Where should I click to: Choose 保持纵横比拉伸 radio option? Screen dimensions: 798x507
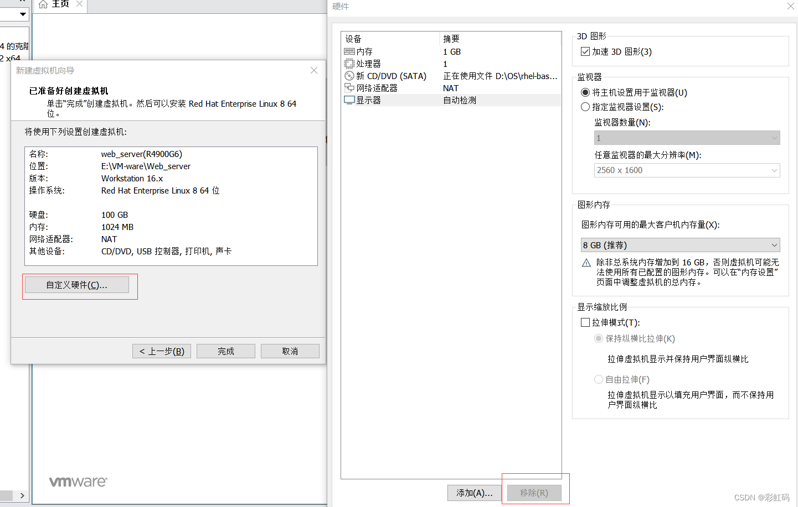pyautogui.click(x=599, y=338)
